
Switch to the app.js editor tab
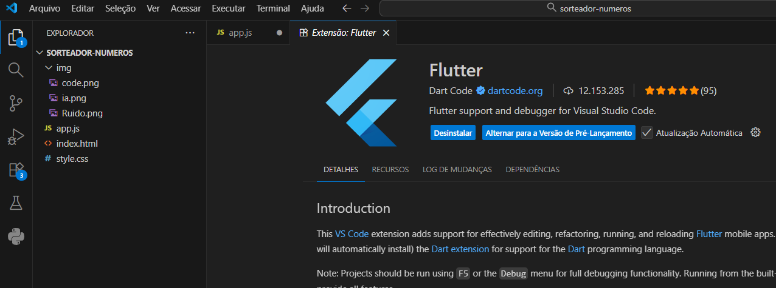pos(249,33)
